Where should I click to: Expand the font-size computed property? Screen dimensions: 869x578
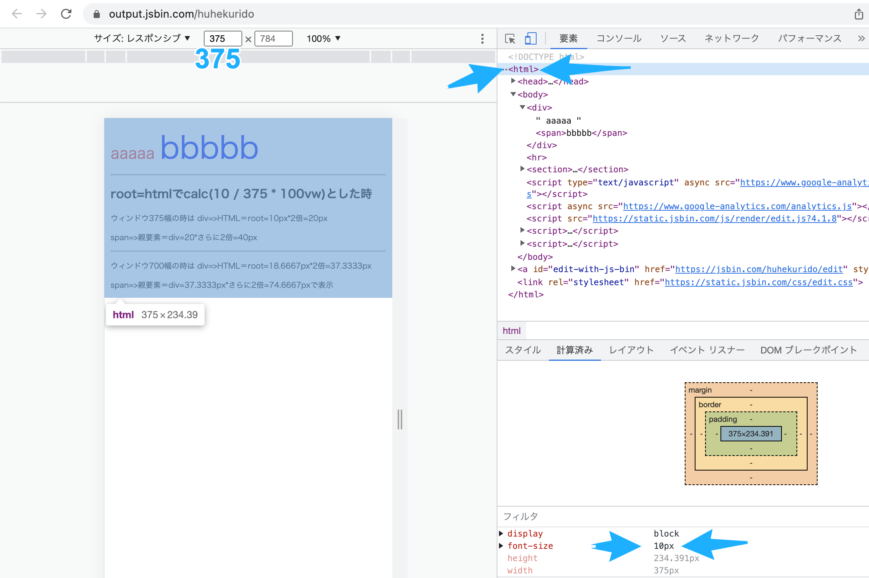click(501, 546)
